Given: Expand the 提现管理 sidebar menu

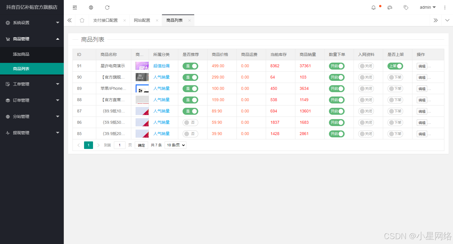Looking at the screenshot, I should pos(32,133).
